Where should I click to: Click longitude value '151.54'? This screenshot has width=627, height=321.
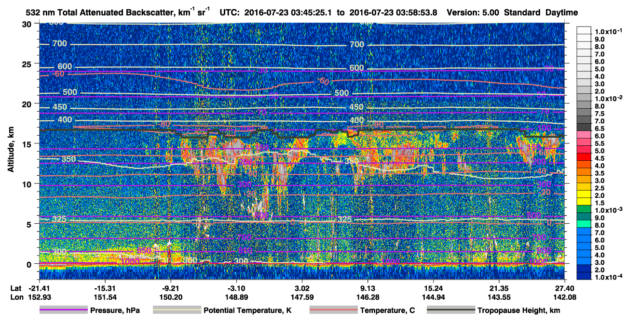pyautogui.click(x=104, y=297)
